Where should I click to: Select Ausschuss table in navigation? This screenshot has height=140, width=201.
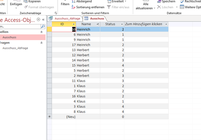coord(23,37)
